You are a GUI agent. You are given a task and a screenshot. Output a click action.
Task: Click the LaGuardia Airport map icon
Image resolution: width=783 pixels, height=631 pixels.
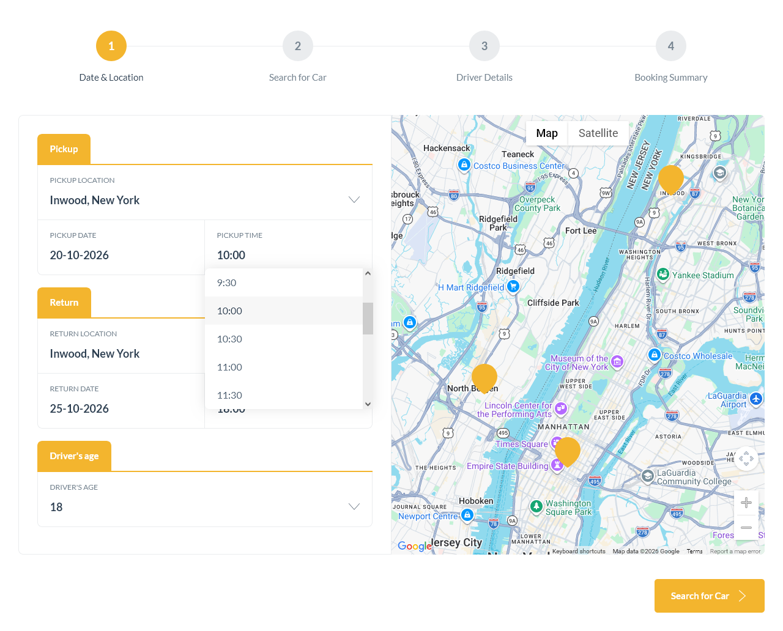756,399
